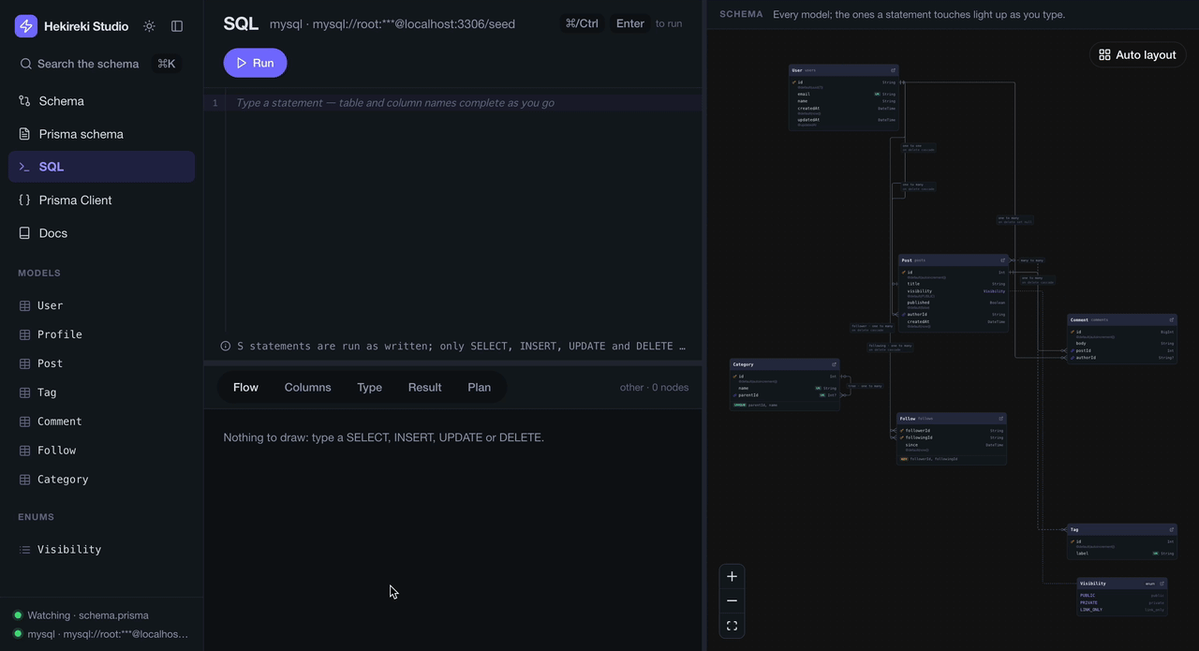Click the Auto layout button

tap(1137, 55)
